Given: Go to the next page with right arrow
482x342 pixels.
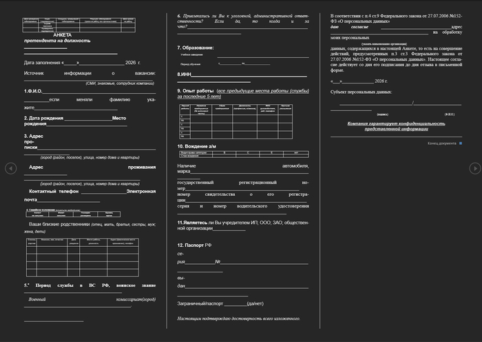Looking at the screenshot, I should point(475,168).
